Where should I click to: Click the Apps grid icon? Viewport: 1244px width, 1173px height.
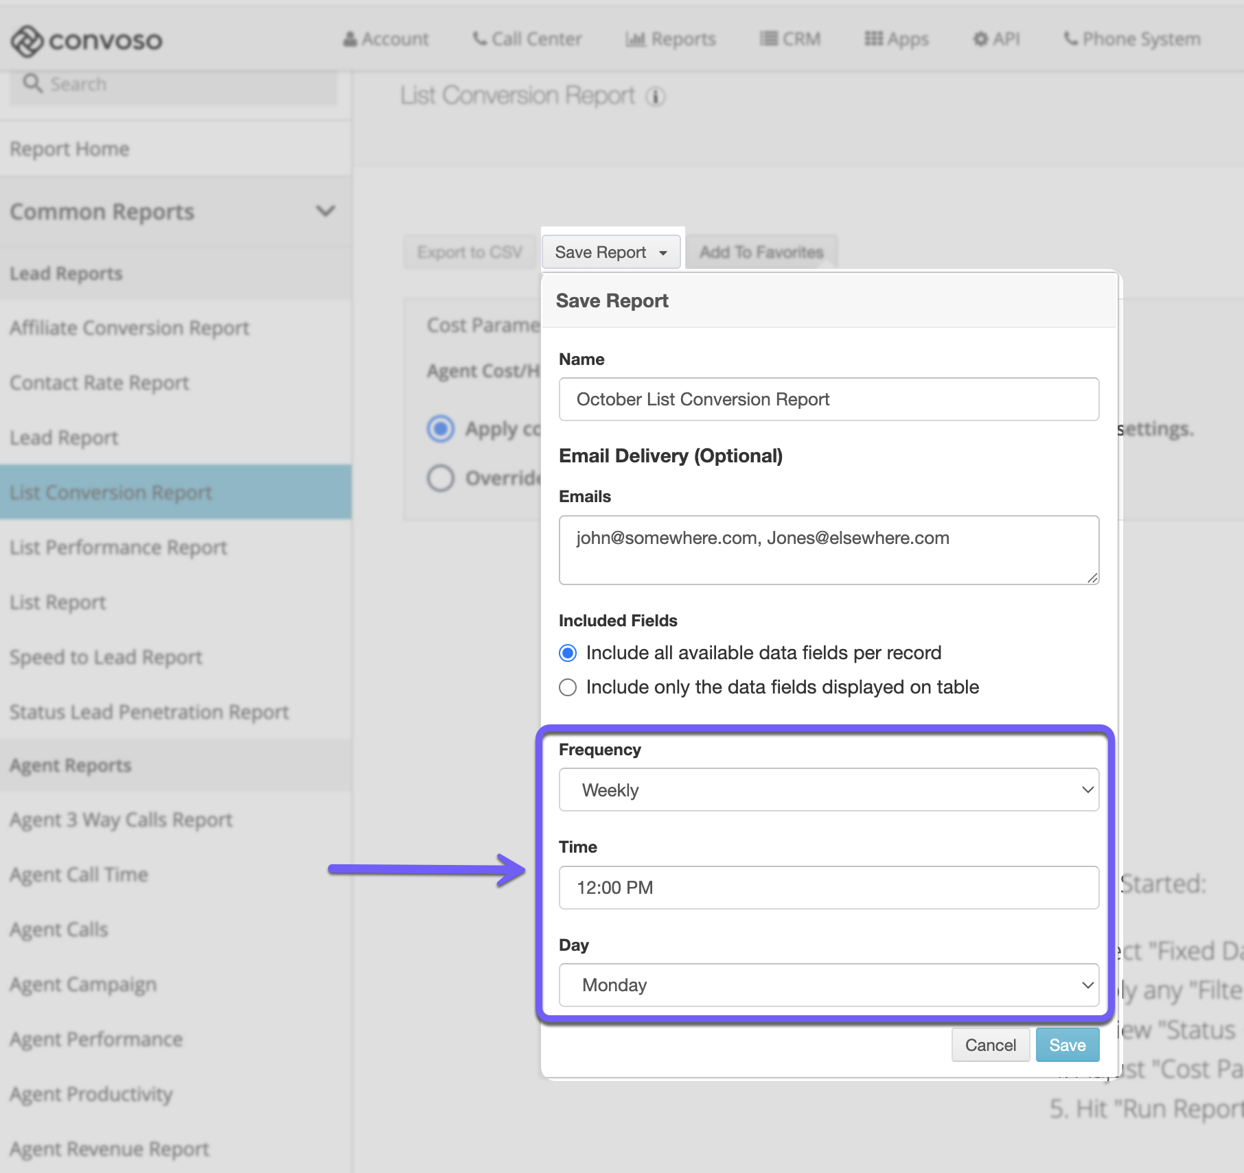pyautogui.click(x=873, y=39)
